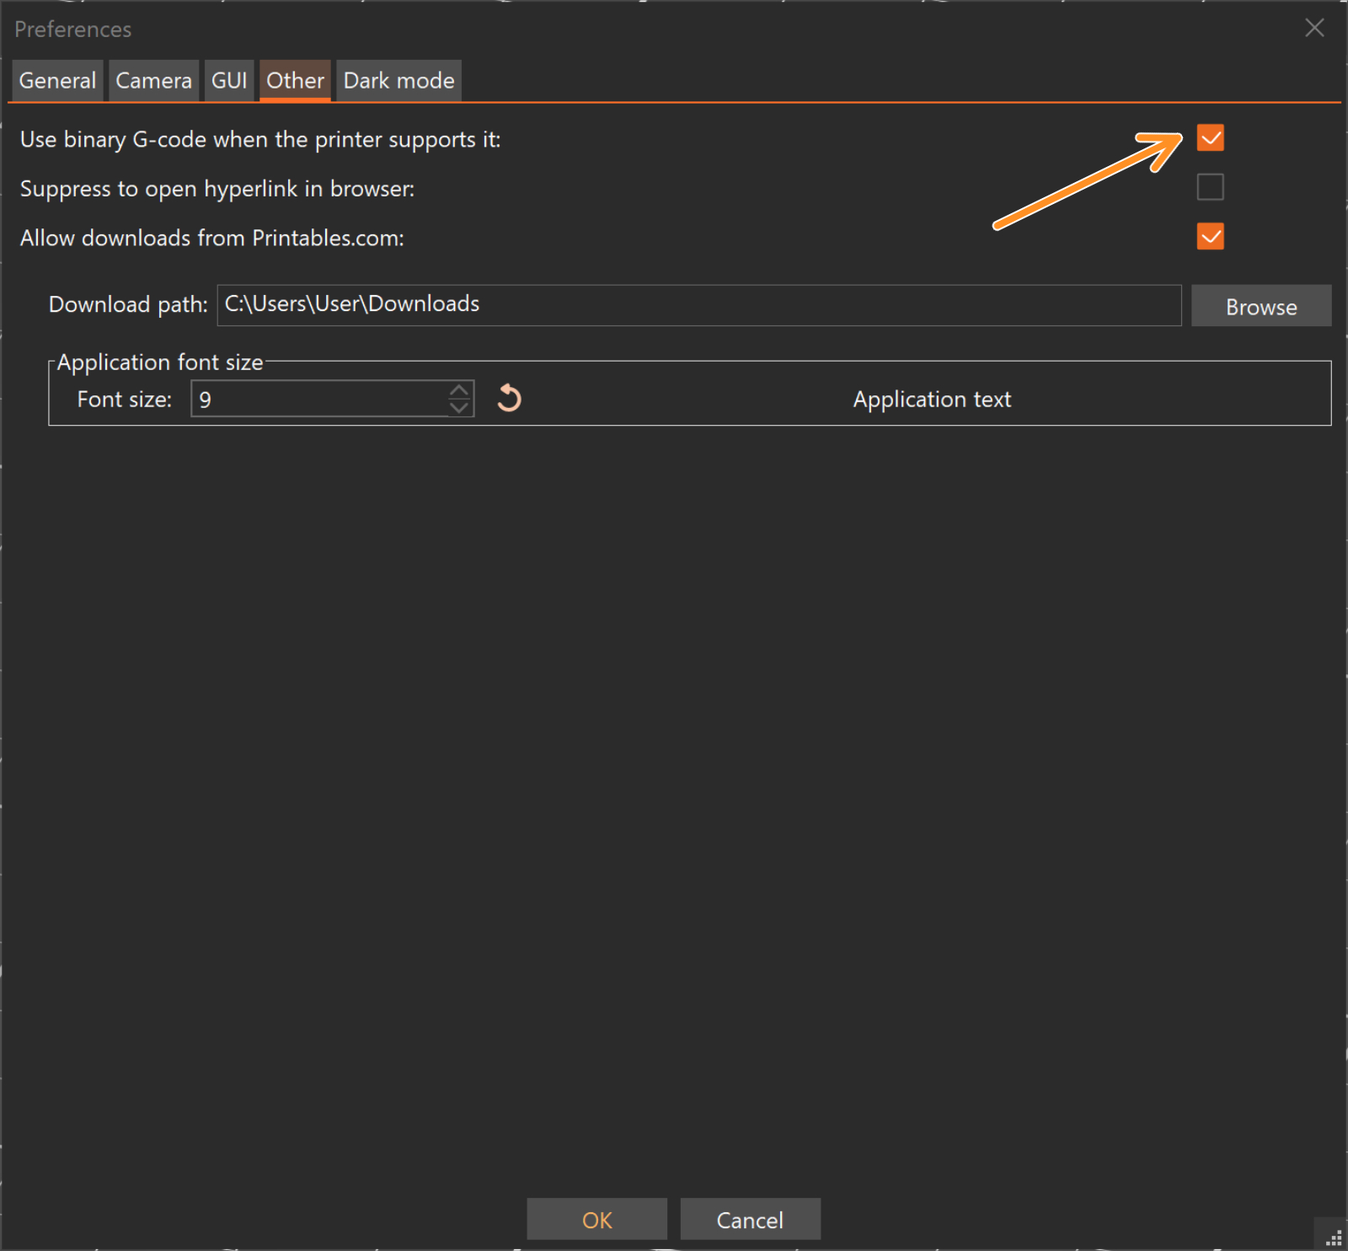Close the Preferences window
Screen dimensions: 1348x1251
tap(1314, 28)
